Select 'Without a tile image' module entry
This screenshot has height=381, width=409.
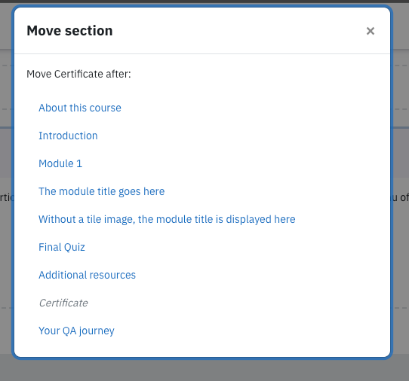pyautogui.click(x=167, y=219)
